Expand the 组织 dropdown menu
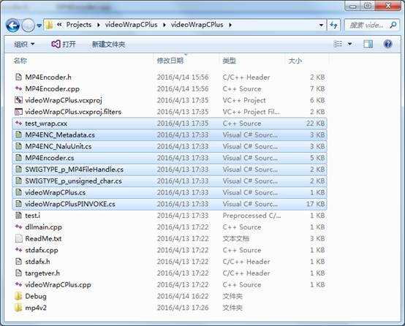 (24, 44)
